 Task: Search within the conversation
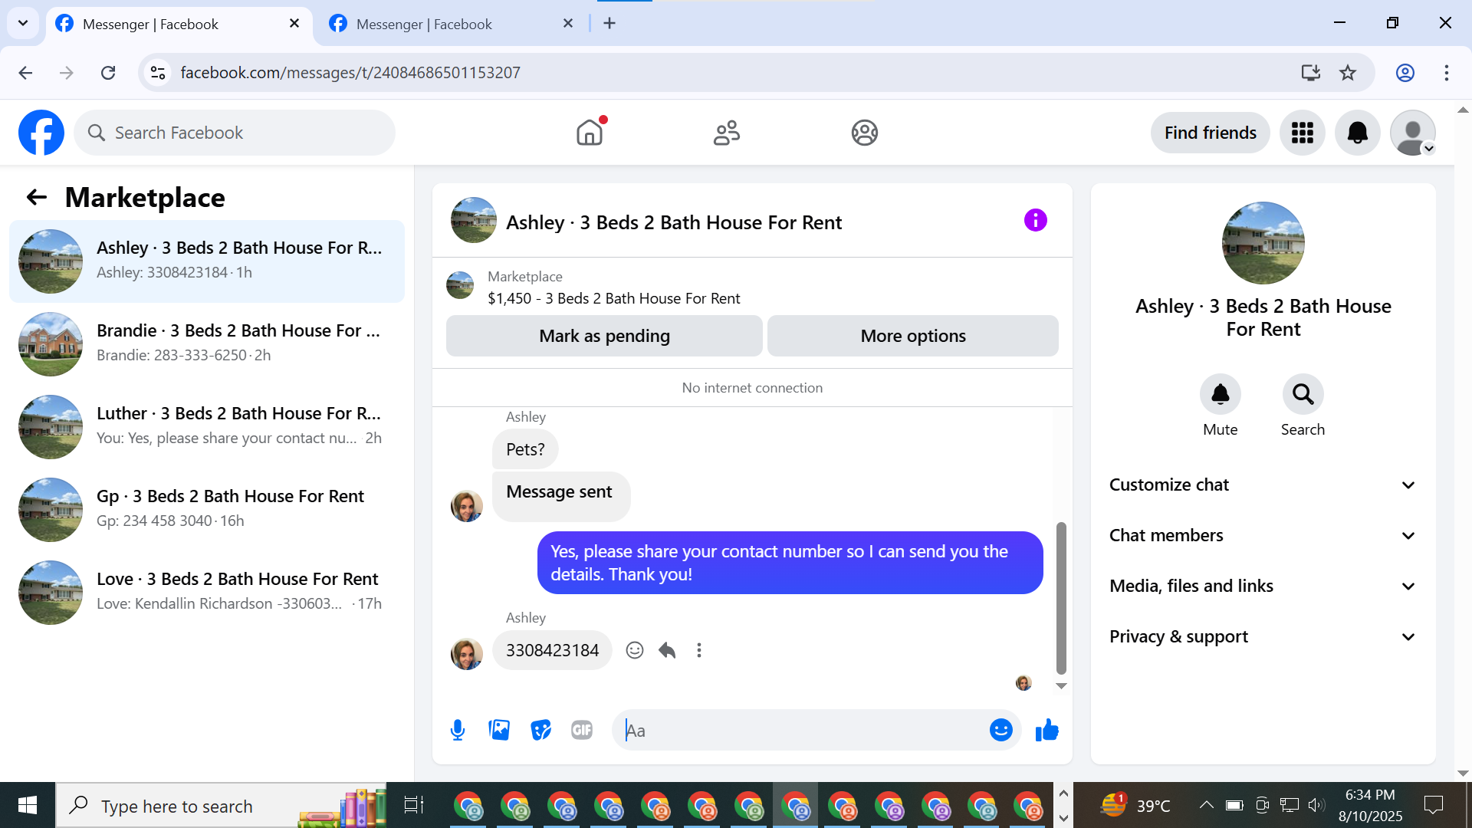[x=1303, y=395]
